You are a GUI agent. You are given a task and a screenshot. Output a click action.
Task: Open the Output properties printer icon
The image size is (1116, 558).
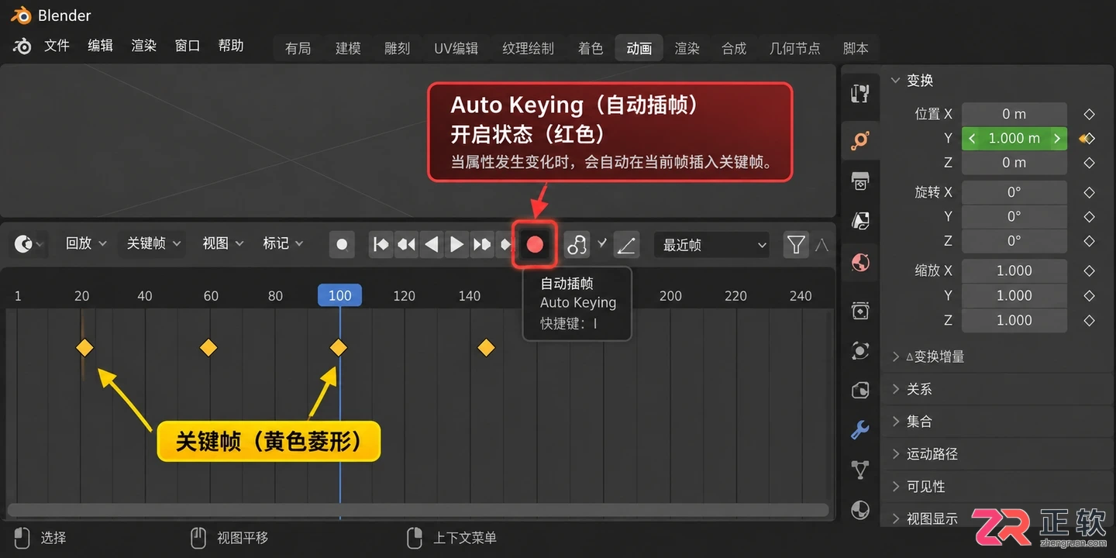(x=859, y=181)
